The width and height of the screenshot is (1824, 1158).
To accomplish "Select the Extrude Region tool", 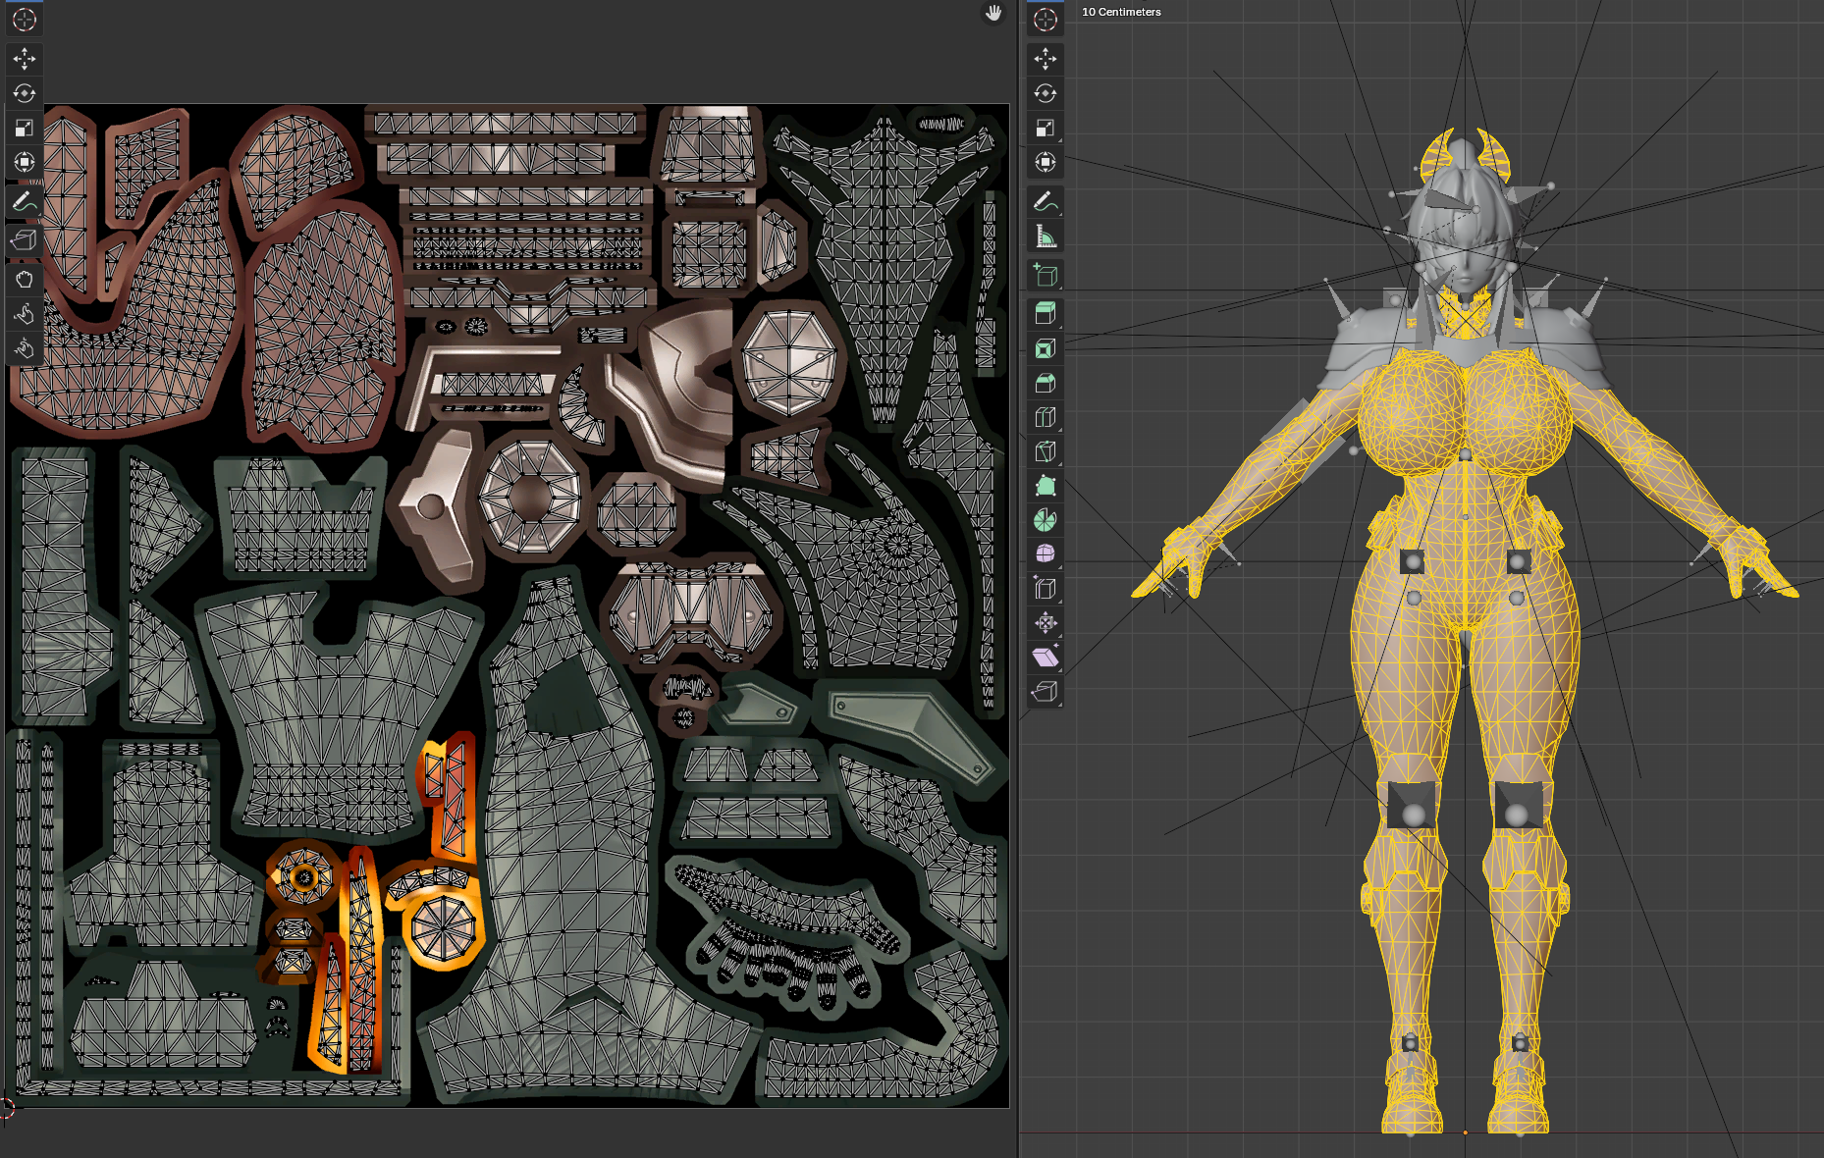I will tap(1046, 314).
